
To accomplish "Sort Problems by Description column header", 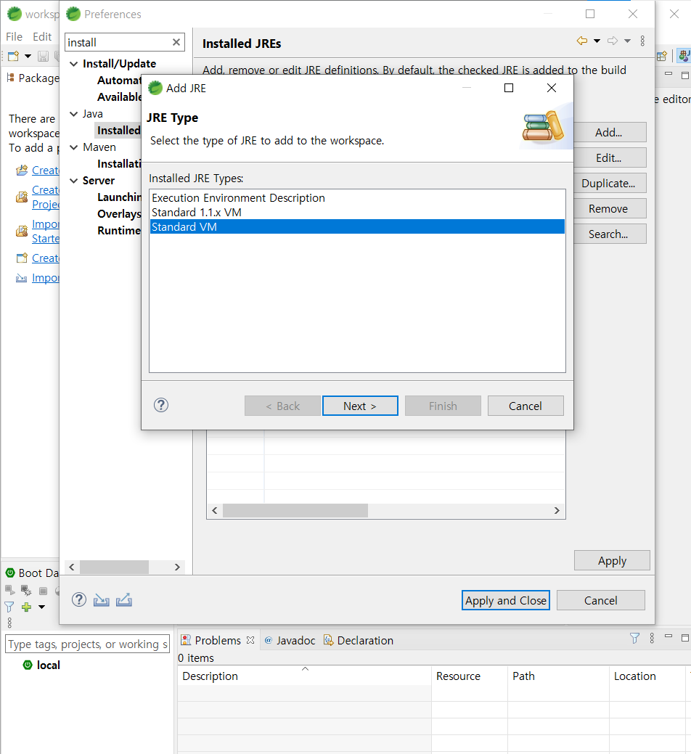I will [x=304, y=676].
